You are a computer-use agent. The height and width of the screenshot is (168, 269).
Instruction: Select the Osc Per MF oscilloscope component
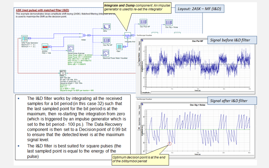click(107, 40)
